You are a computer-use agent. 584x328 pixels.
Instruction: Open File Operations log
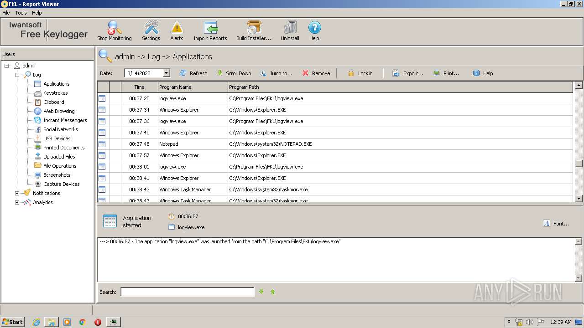(x=60, y=166)
